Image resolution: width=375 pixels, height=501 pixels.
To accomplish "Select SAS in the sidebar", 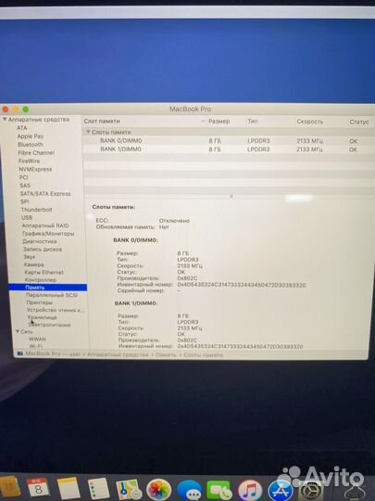I will point(25,186).
